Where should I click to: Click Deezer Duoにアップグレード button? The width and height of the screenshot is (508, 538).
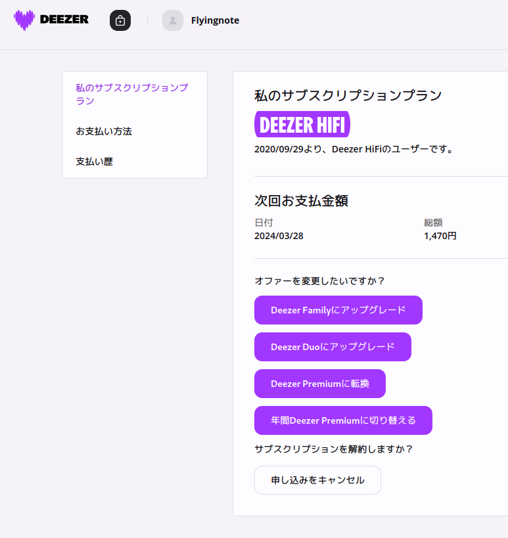tap(333, 347)
